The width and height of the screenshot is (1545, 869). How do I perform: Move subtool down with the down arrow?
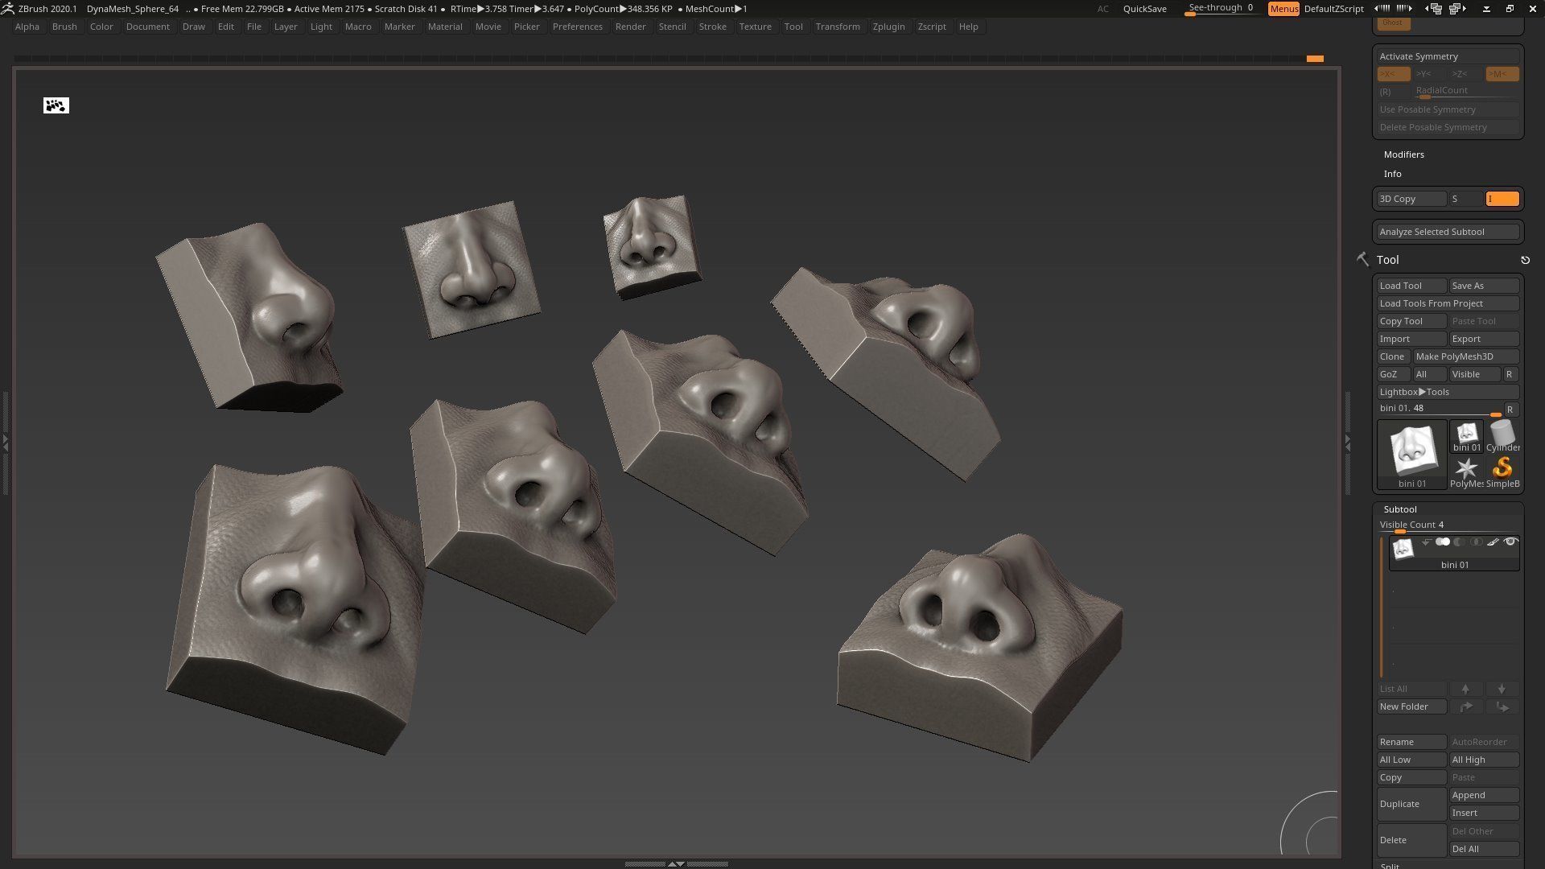1502,689
